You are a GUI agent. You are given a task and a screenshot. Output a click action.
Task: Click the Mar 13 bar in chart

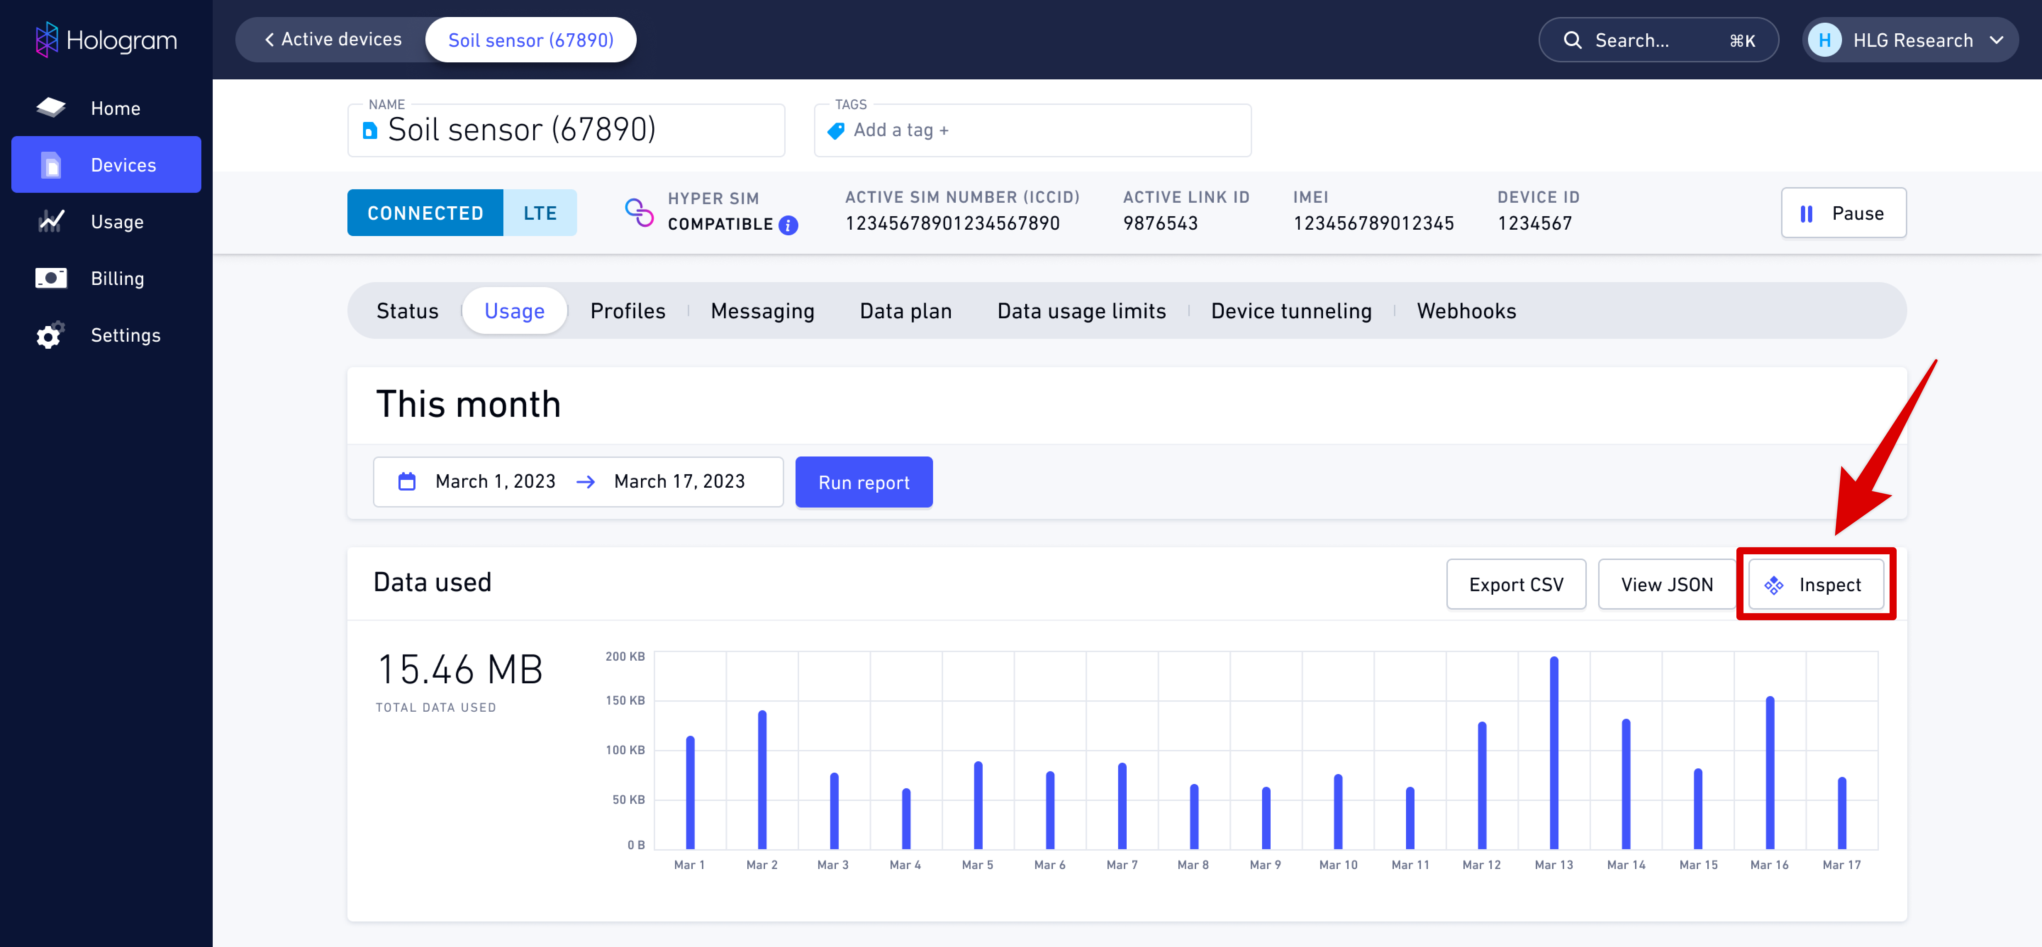point(1554,752)
